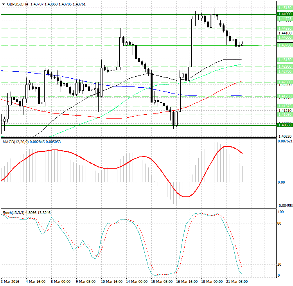Screen dimensions: 293x286
Task: Click the 1.41750 price level label
Action: point(284,96)
